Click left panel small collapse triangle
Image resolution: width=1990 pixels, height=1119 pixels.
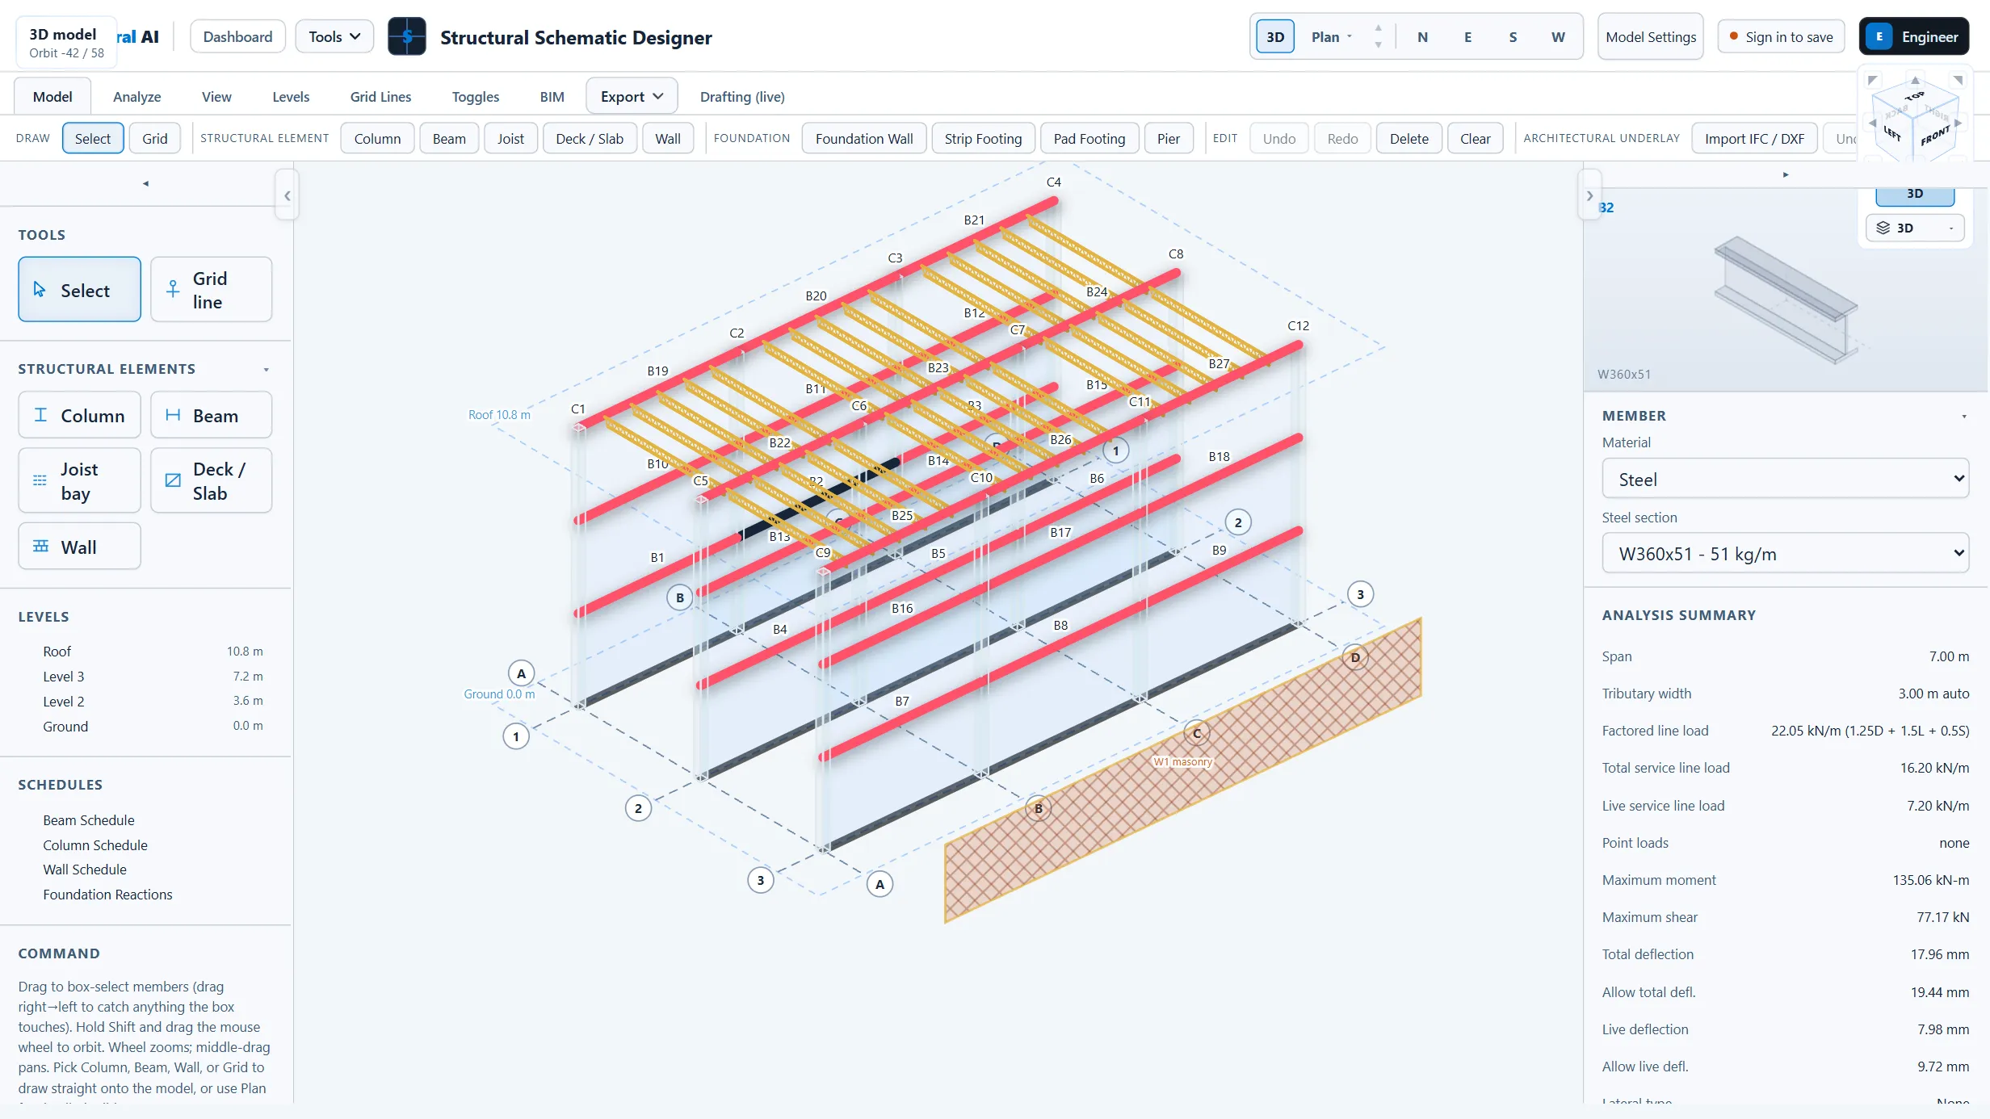click(x=145, y=183)
